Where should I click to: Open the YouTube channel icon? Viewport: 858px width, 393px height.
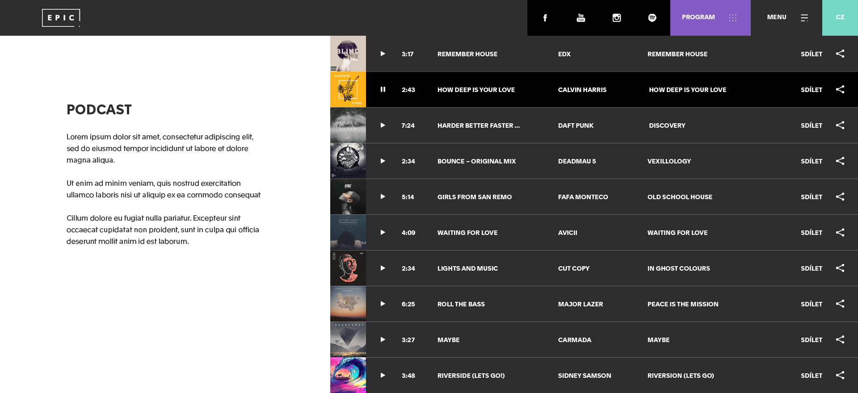pyautogui.click(x=580, y=18)
